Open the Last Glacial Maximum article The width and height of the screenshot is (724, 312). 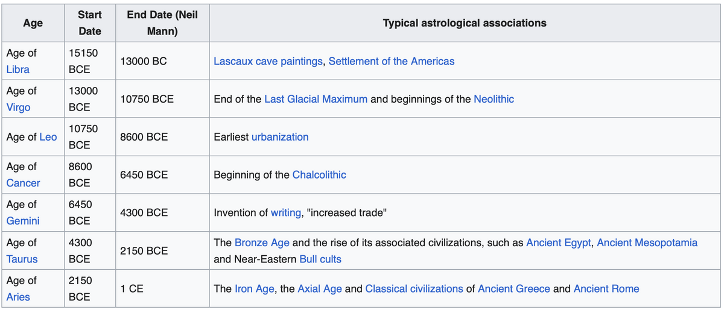tap(316, 99)
